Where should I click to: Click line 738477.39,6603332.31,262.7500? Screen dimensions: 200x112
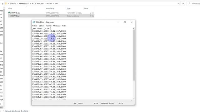click(49, 51)
